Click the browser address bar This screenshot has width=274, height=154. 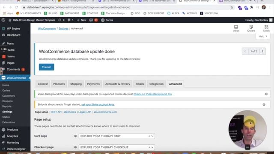(x=126, y=7)
